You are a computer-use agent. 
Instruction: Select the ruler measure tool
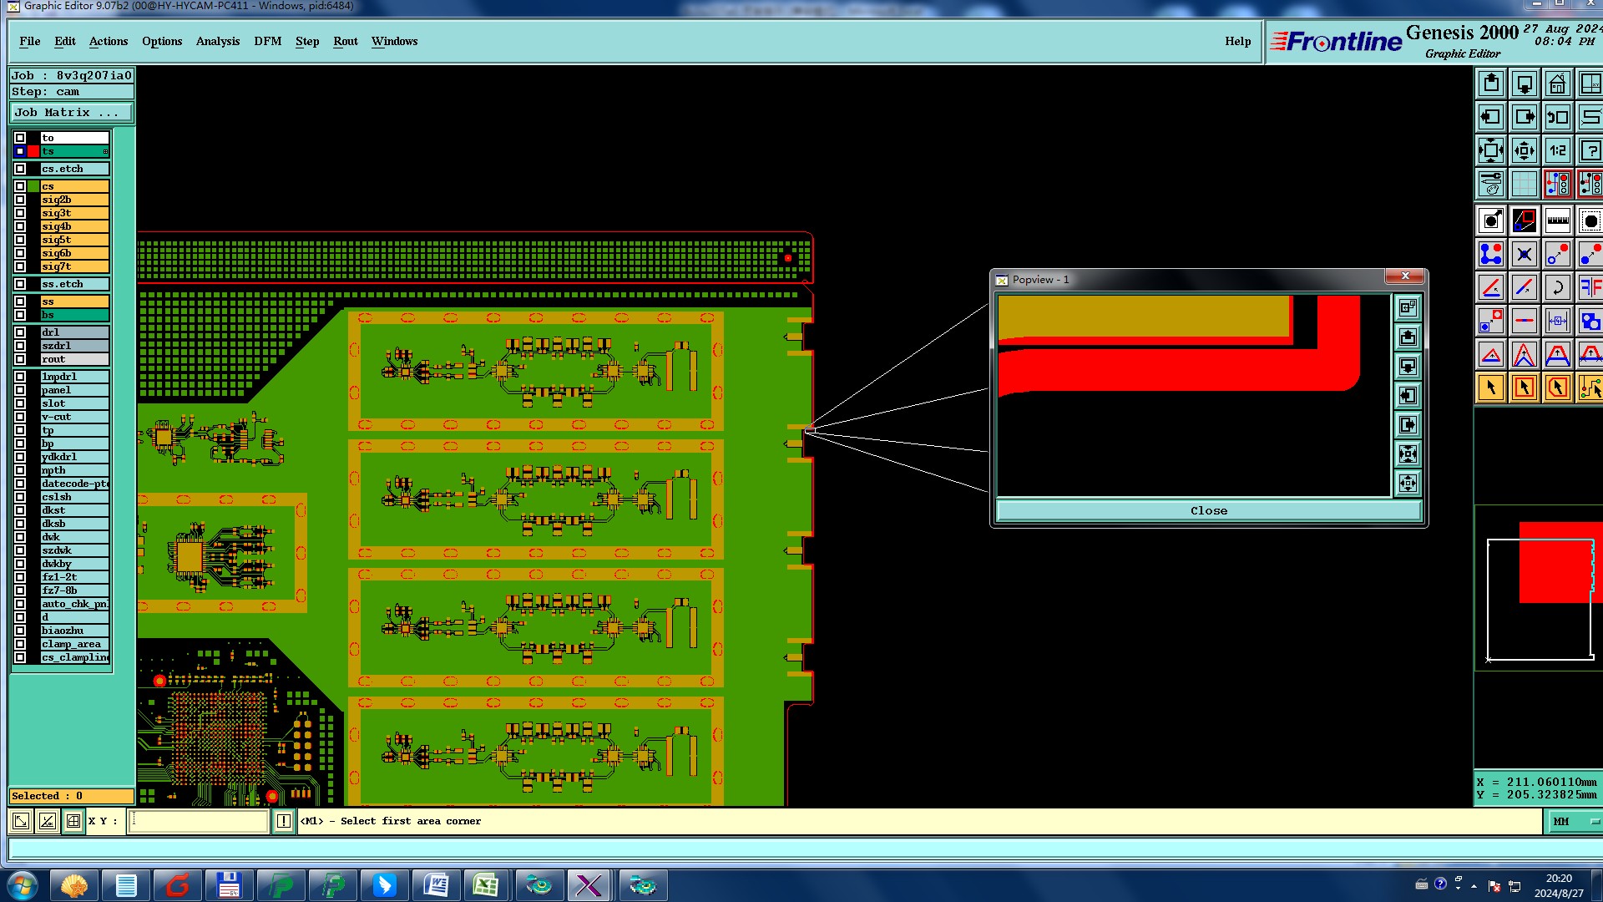coord(1557,221)
